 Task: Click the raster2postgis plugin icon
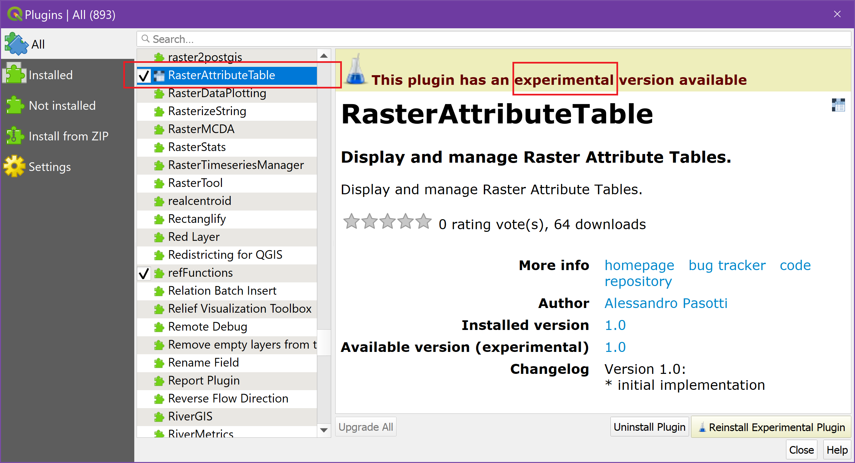[x=159, y=58]
